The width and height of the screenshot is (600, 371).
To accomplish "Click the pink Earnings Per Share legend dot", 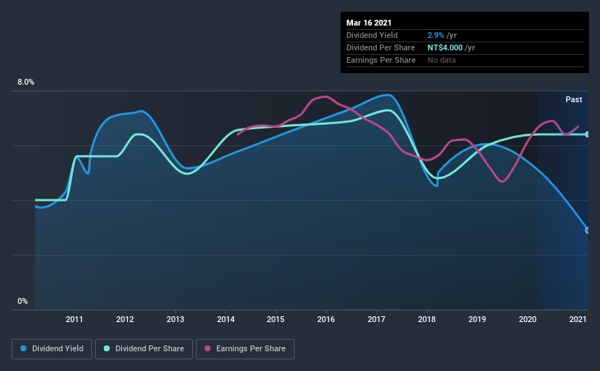I will click(x=208, y=348).
